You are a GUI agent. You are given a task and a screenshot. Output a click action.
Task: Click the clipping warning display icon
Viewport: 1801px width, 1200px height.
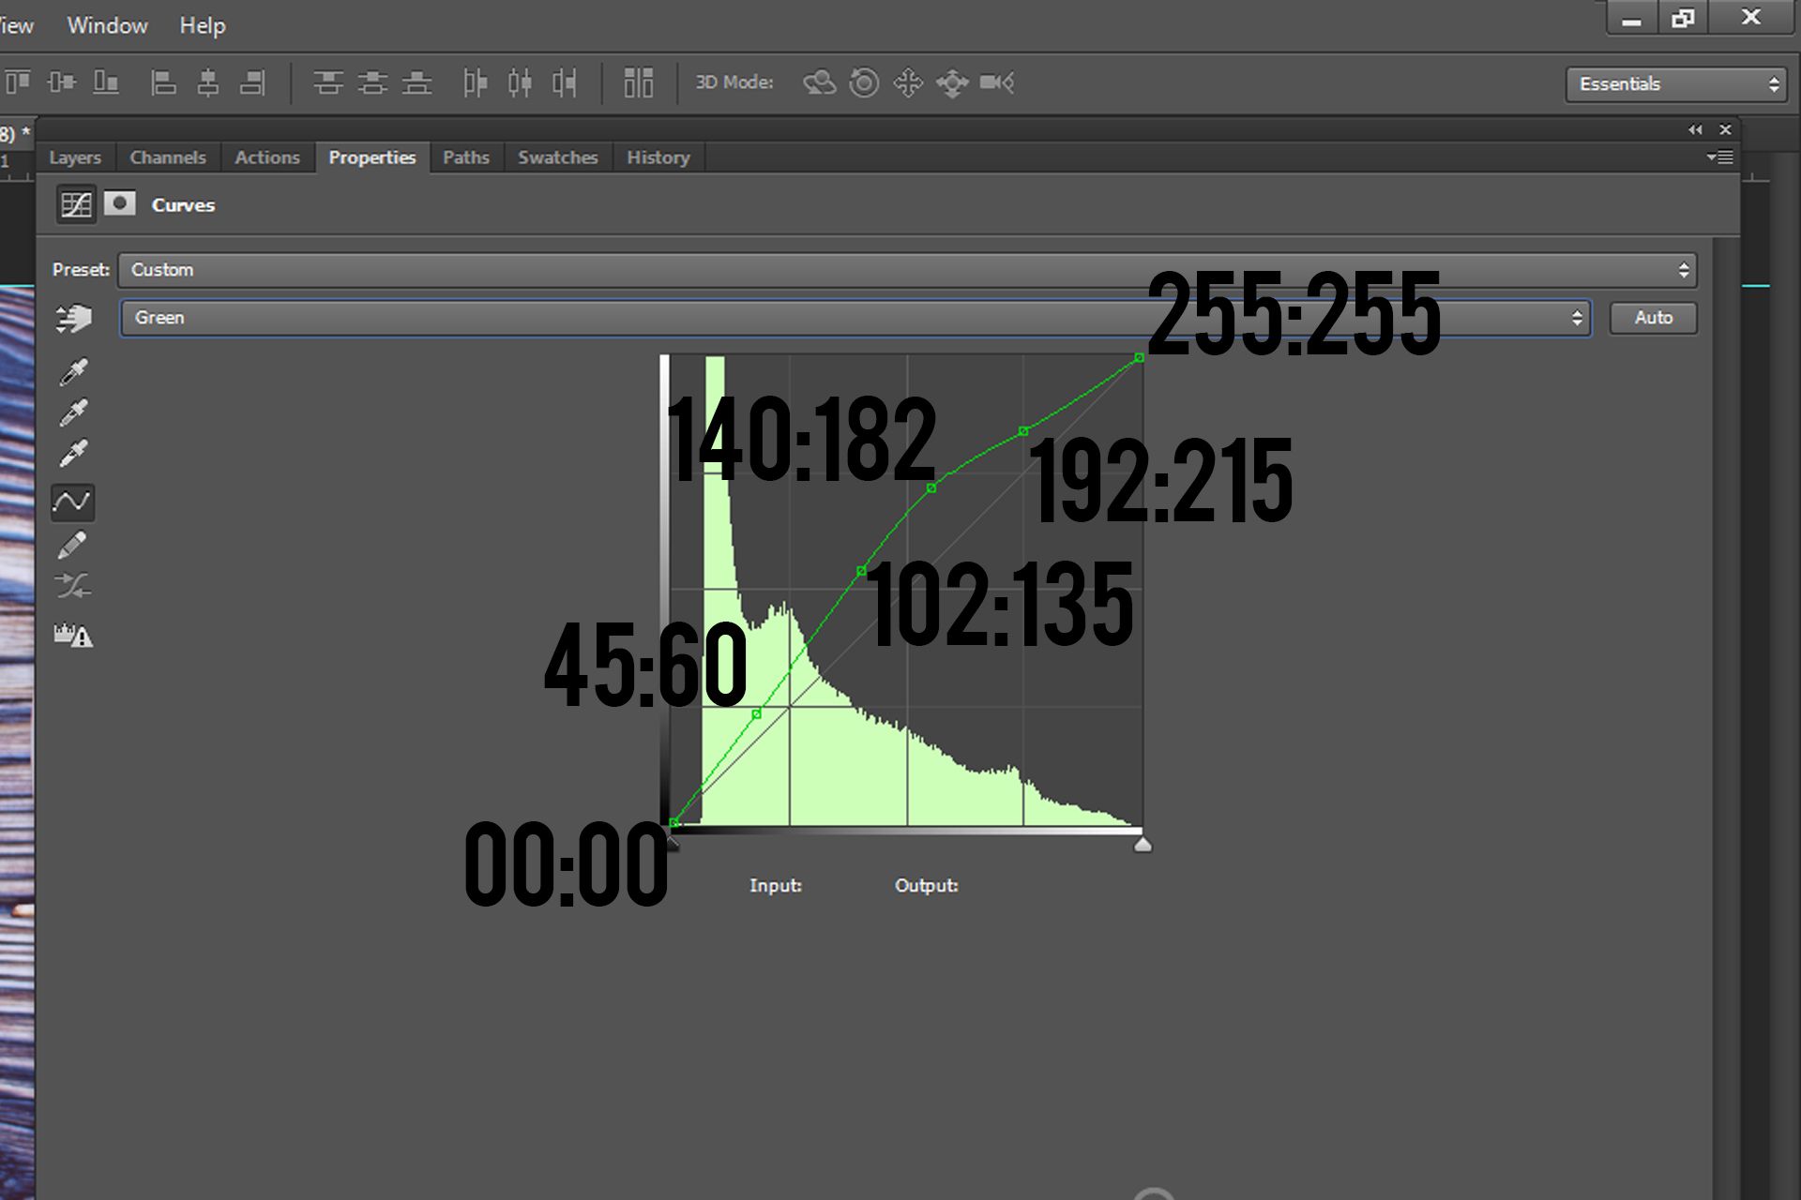73,636
